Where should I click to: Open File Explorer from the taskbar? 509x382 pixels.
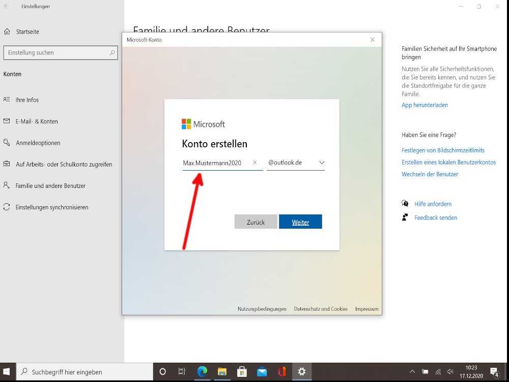[221, 372]
